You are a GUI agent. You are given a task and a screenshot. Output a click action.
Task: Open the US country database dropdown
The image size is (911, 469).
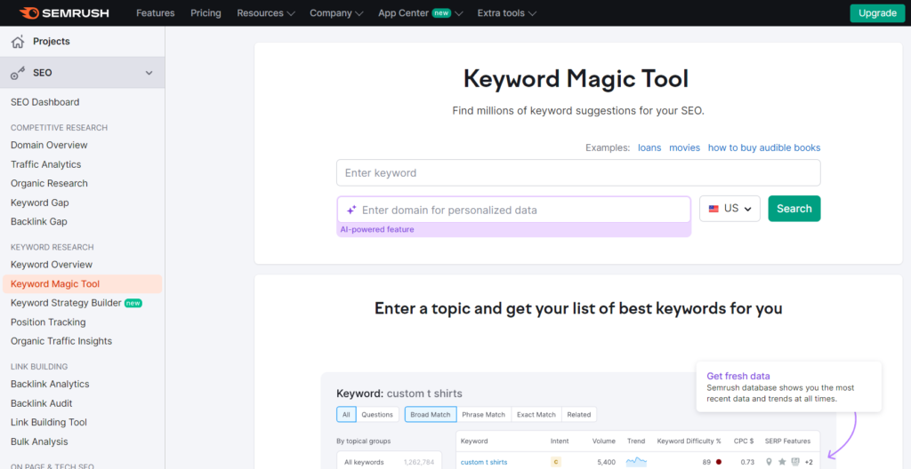[730, 209]
